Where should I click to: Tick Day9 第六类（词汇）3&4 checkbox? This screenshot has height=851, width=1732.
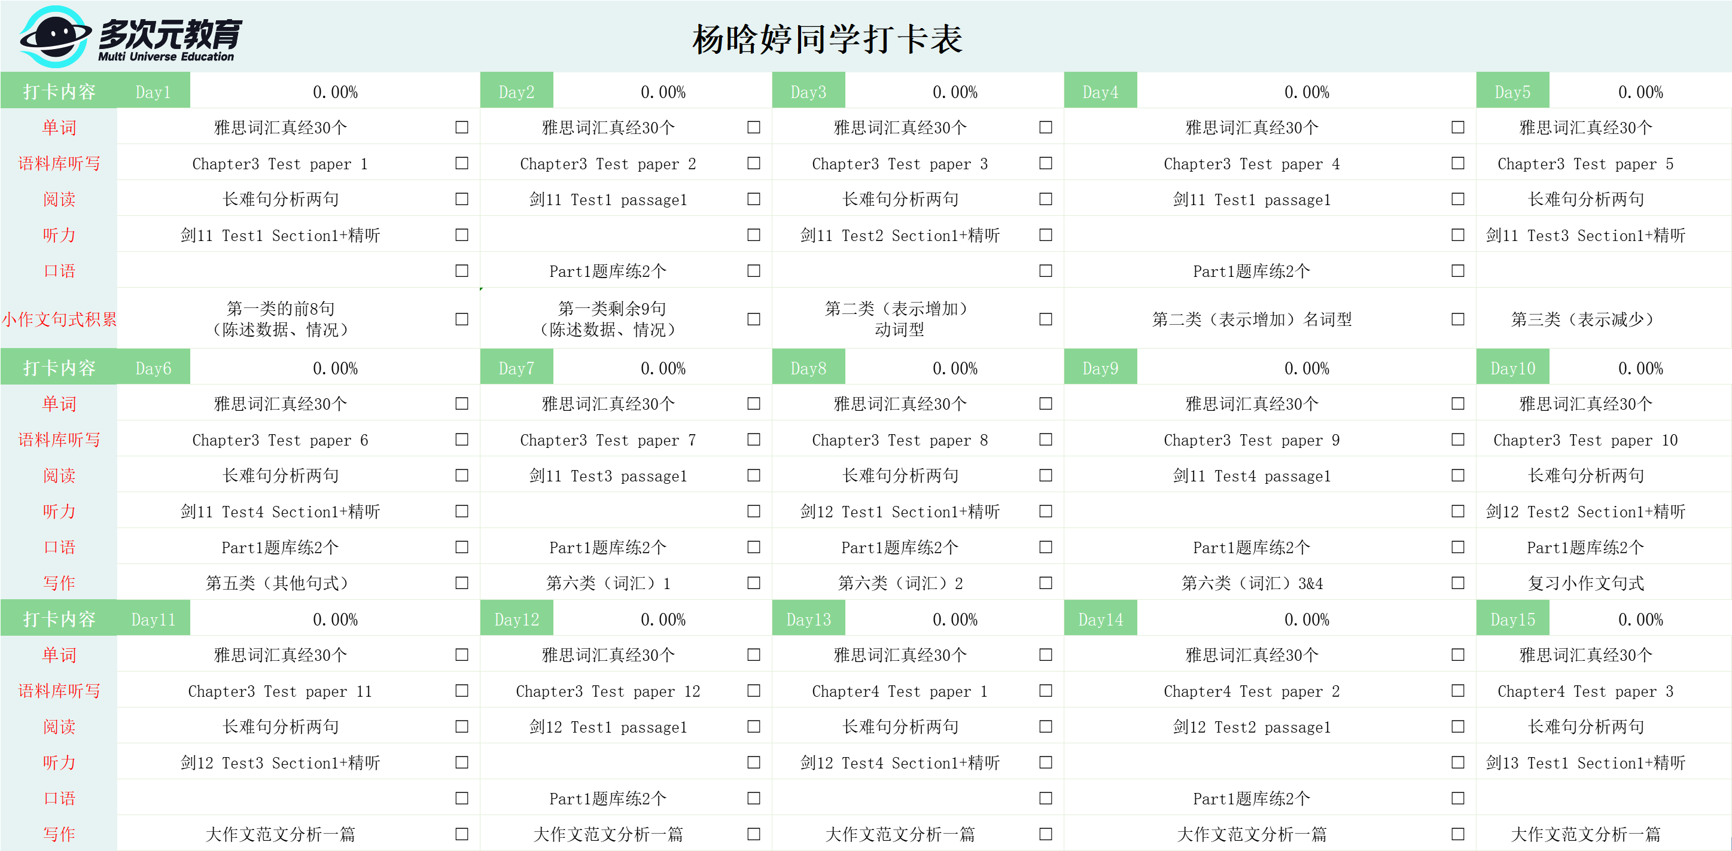click(x=1457, y=583)
